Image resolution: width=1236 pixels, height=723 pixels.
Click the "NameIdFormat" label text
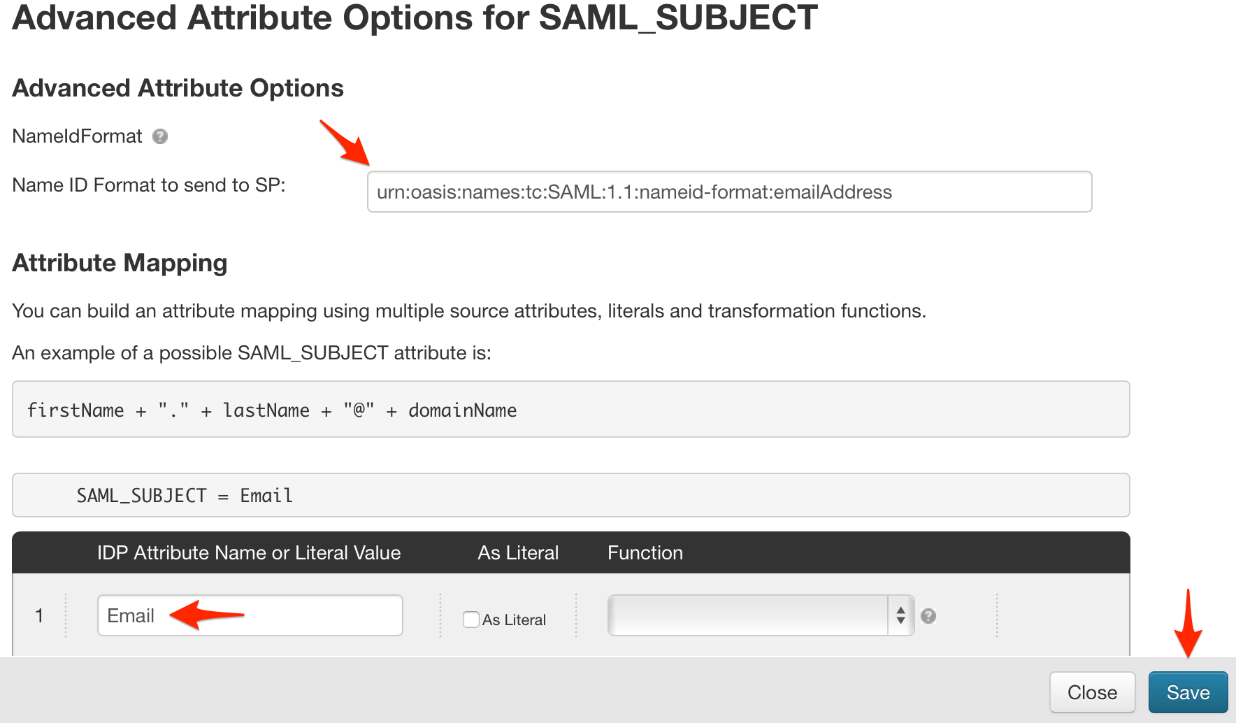point(78,136)
